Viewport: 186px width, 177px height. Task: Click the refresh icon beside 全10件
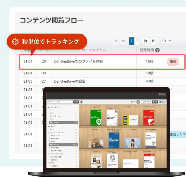click(x=138, y=102)
